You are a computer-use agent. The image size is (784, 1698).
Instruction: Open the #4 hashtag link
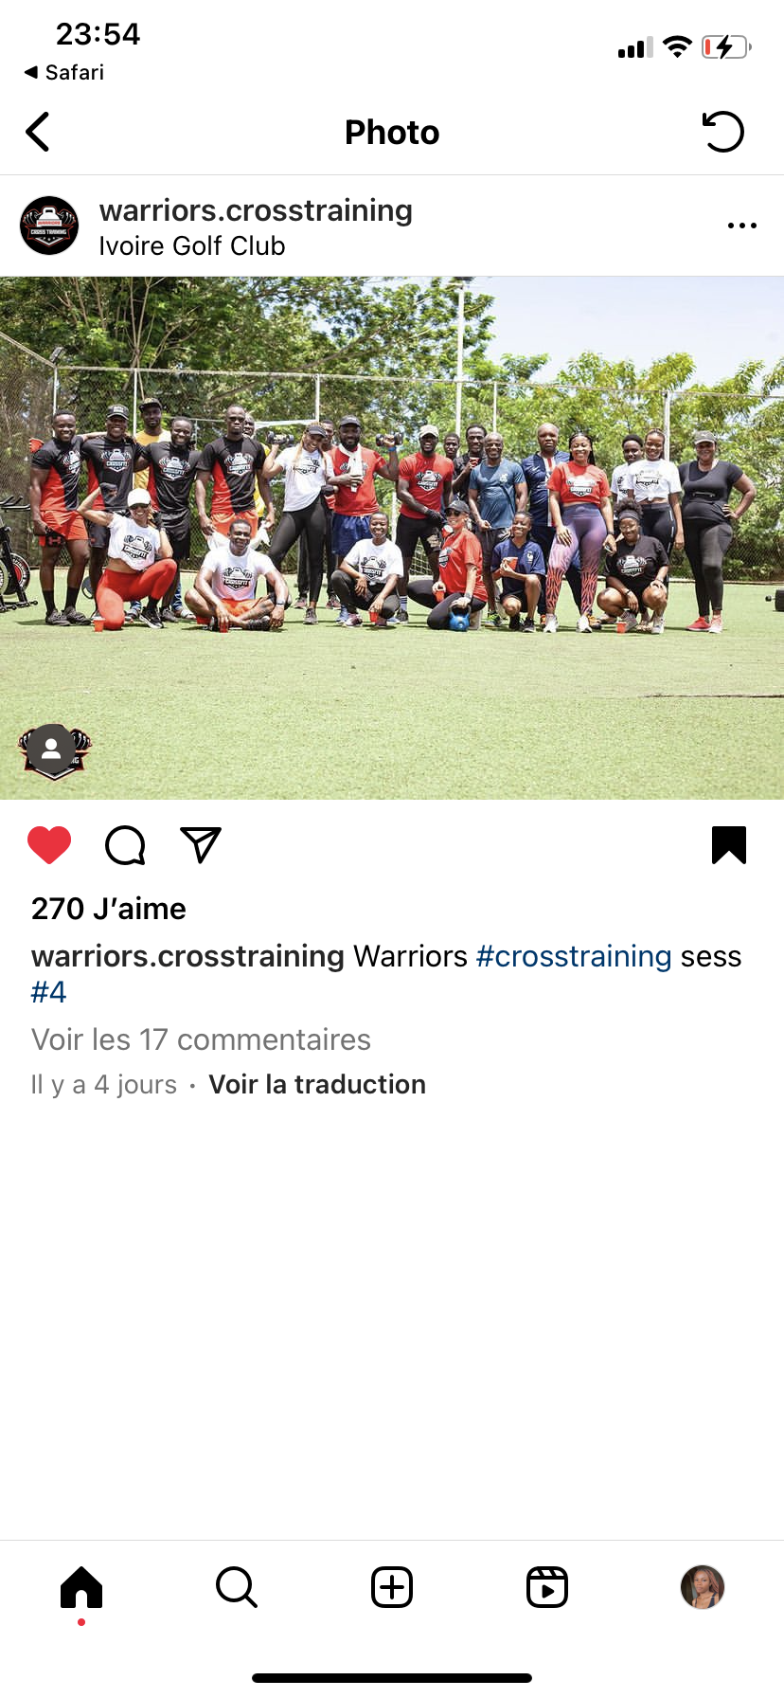[49, 992]
